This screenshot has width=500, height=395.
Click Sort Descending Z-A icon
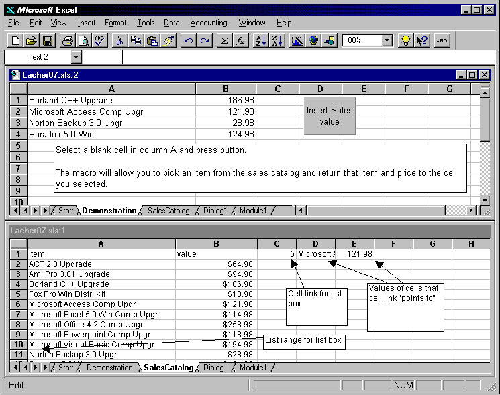tap(277, 40)
